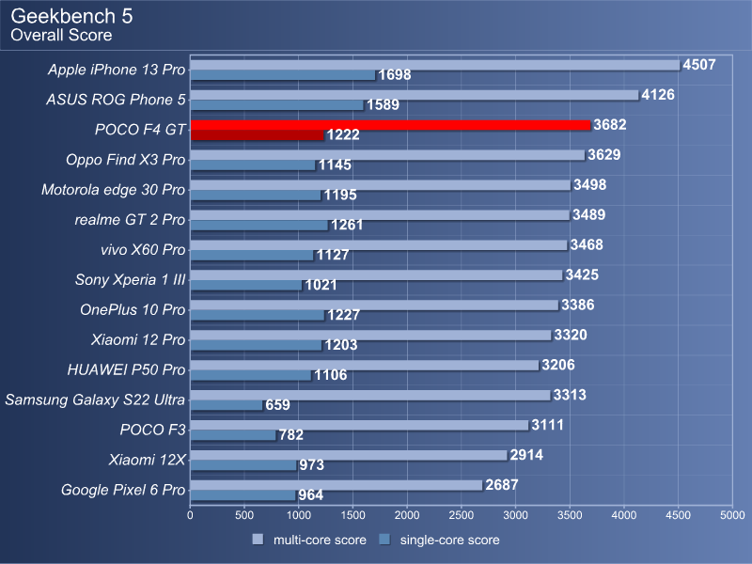Click the multi-core score legend swatch
Screen dimensions: 752x564
click(258, 540)
